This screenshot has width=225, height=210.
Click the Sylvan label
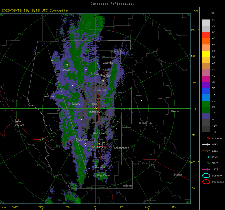95,74
